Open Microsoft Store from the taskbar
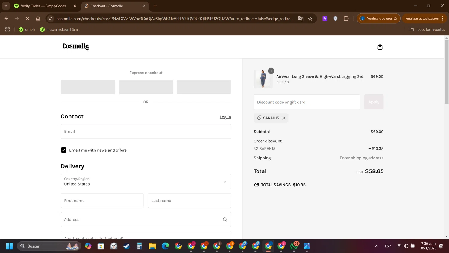Screen dimensions: 449x253 click(101, 246)
